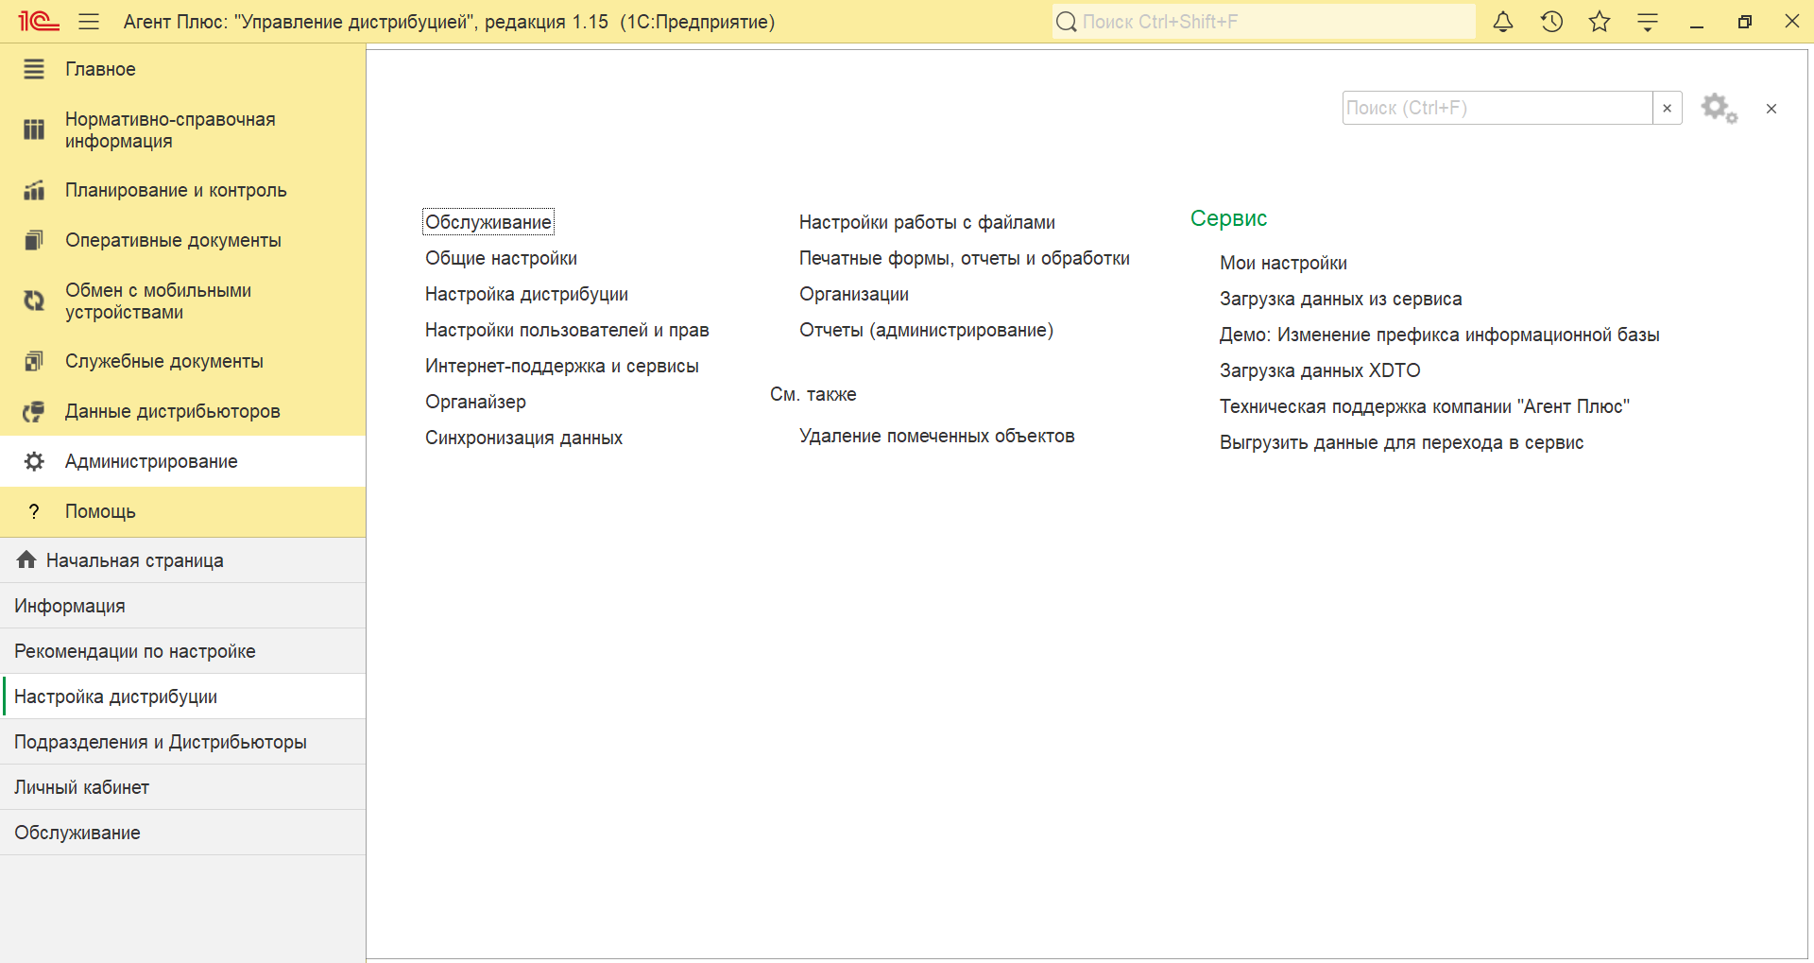This screenshot has width=1814, height=963.
Task: Switch to Информация open page
Action: coord(182,606)
